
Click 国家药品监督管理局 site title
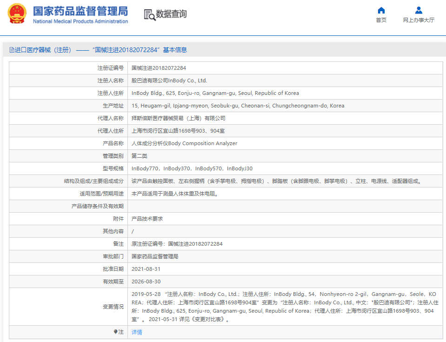click(x=80, y=11)
